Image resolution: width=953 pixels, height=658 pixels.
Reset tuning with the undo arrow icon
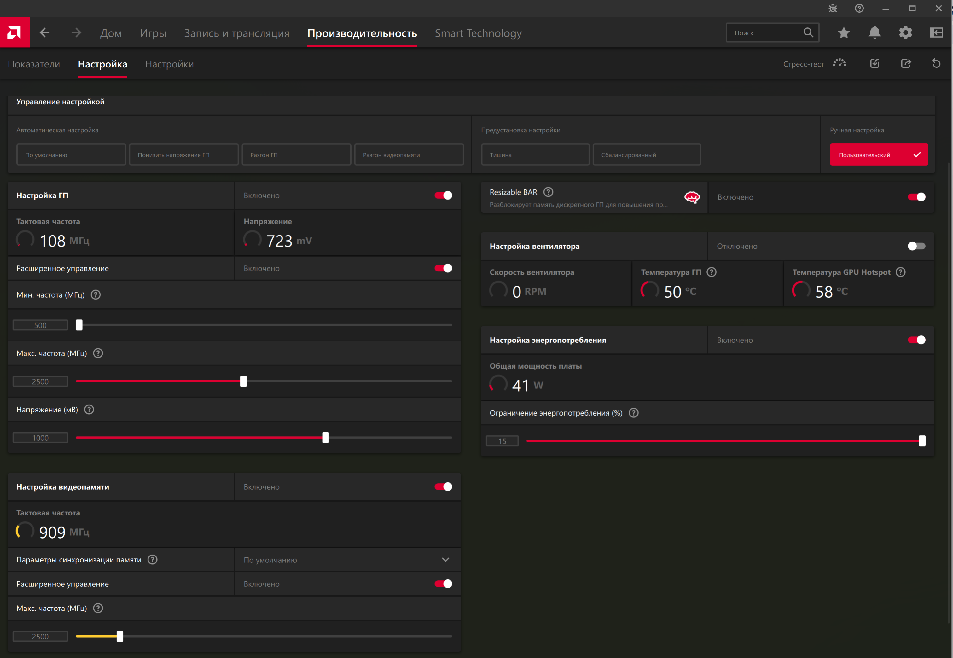point(936,63)
